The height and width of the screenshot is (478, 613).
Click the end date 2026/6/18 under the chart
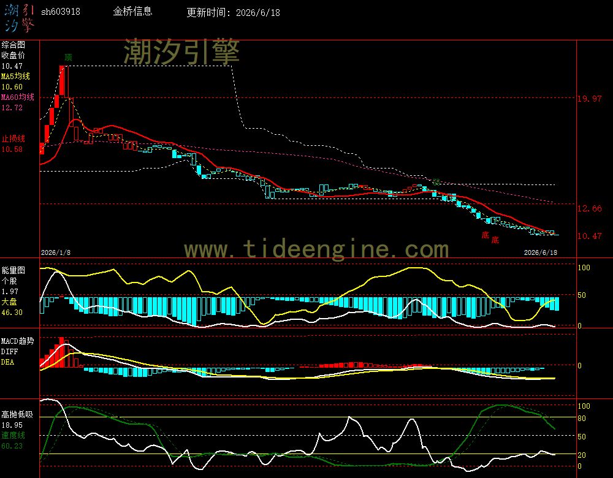click(541, 252)
